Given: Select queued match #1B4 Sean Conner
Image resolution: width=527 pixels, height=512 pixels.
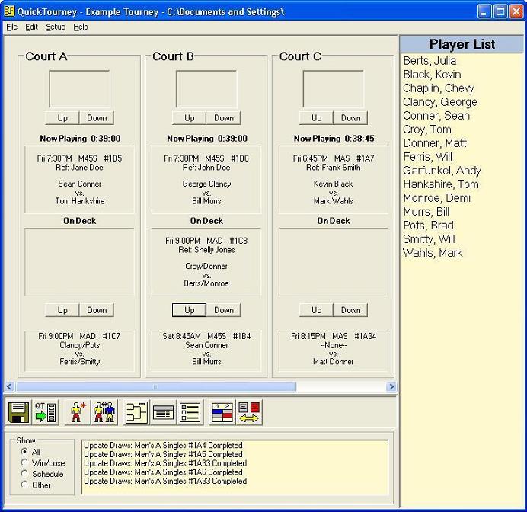Looking at the screenshot, I should point(206,350).
